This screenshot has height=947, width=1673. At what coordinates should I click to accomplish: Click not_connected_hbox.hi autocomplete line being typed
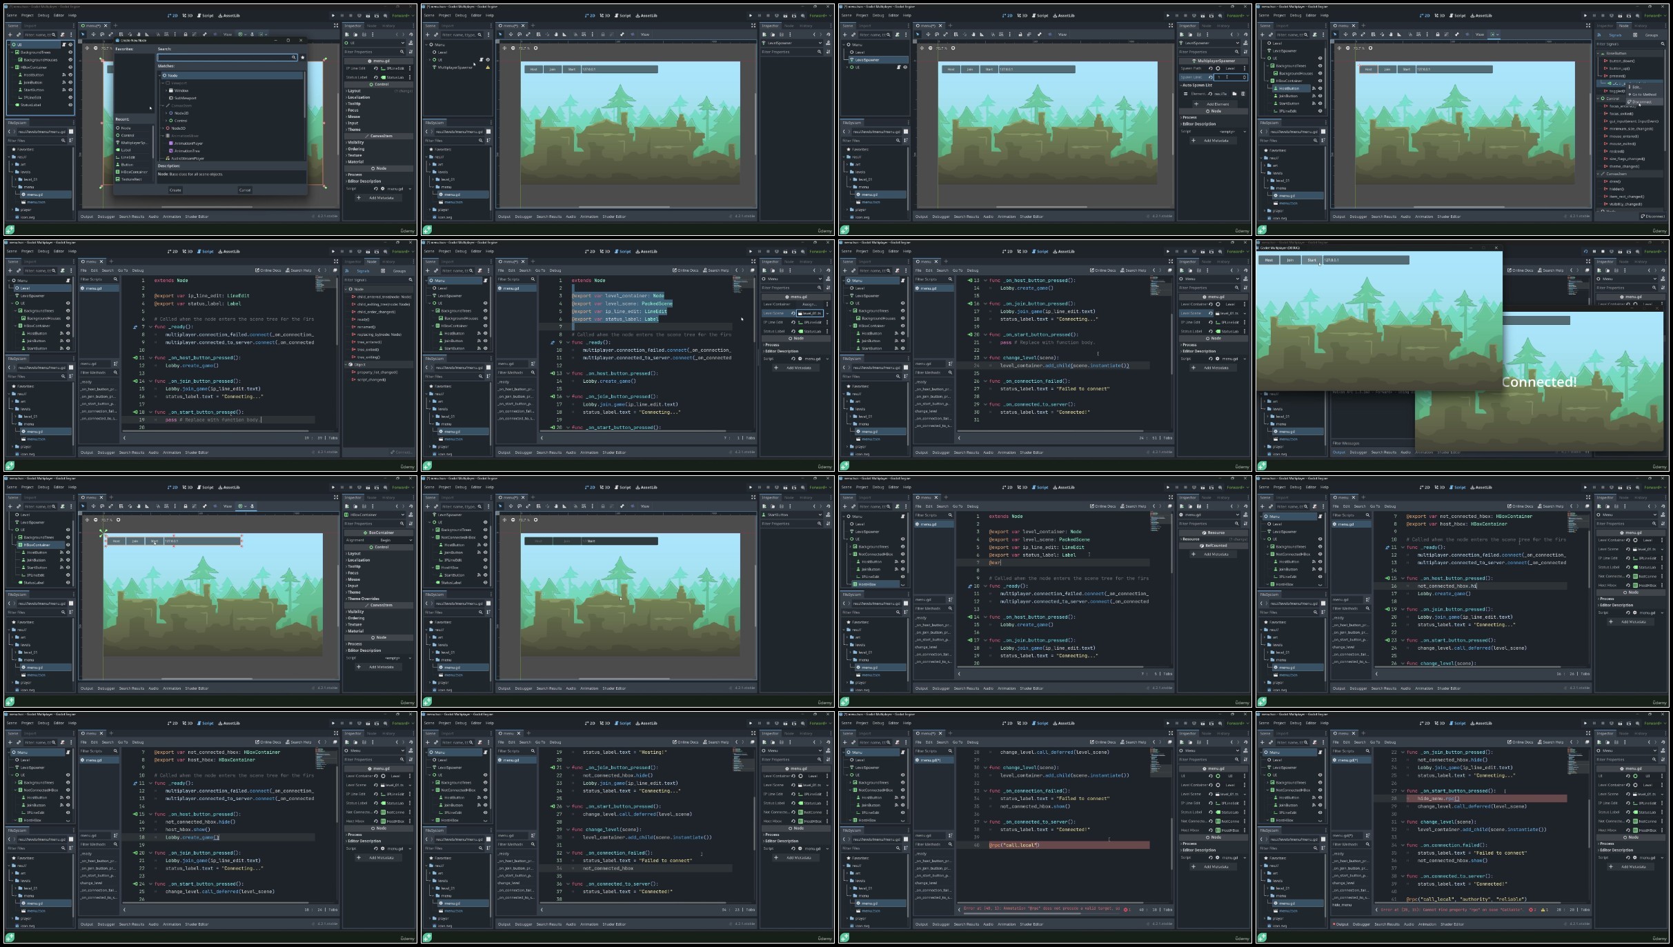(1447, 586)
